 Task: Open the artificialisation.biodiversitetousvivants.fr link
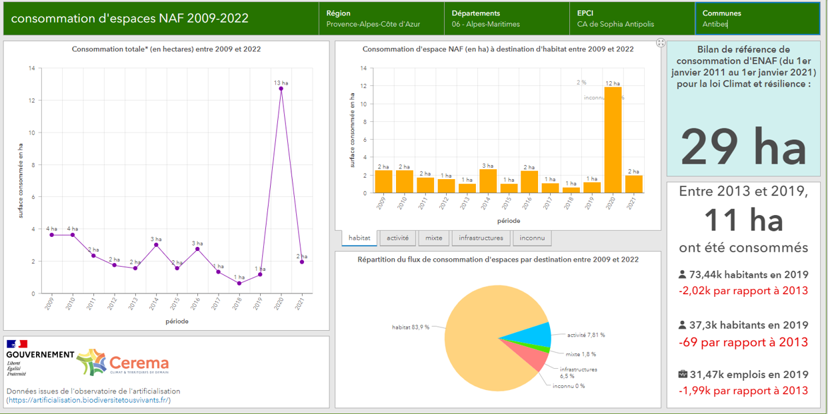pyautogui.click(x=88, y=401)
